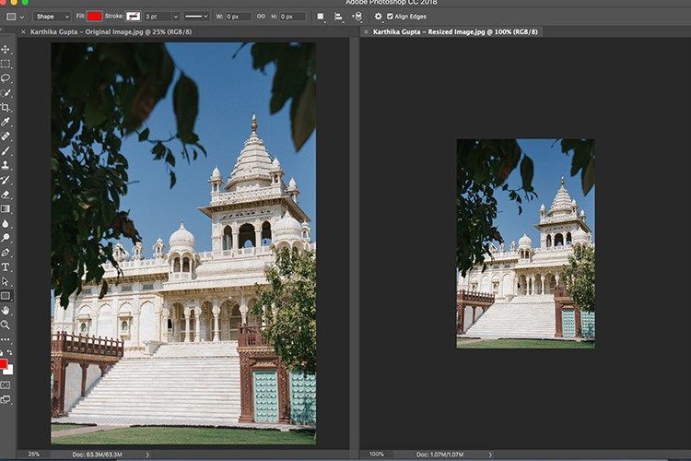Image resolution: width=691 pixels, height=461 pixels.
Task: Click the shape width W input field
Action: pyautogui.click(x=239, y=17)
